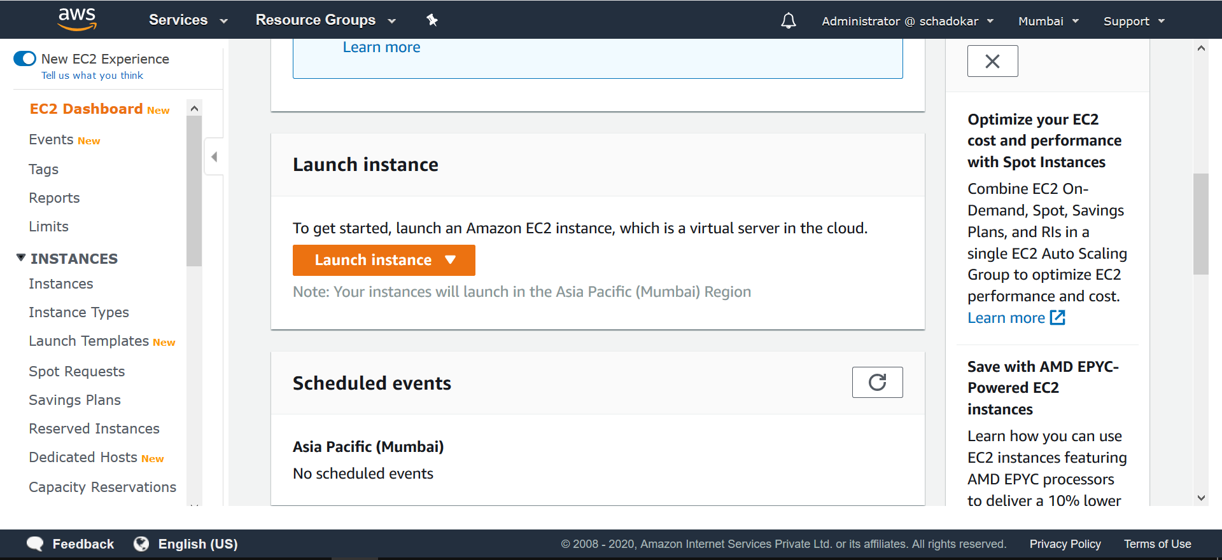Open Reports in the sidebar
This screenshot has height=560, width=1222.
[x=54, y=198]
